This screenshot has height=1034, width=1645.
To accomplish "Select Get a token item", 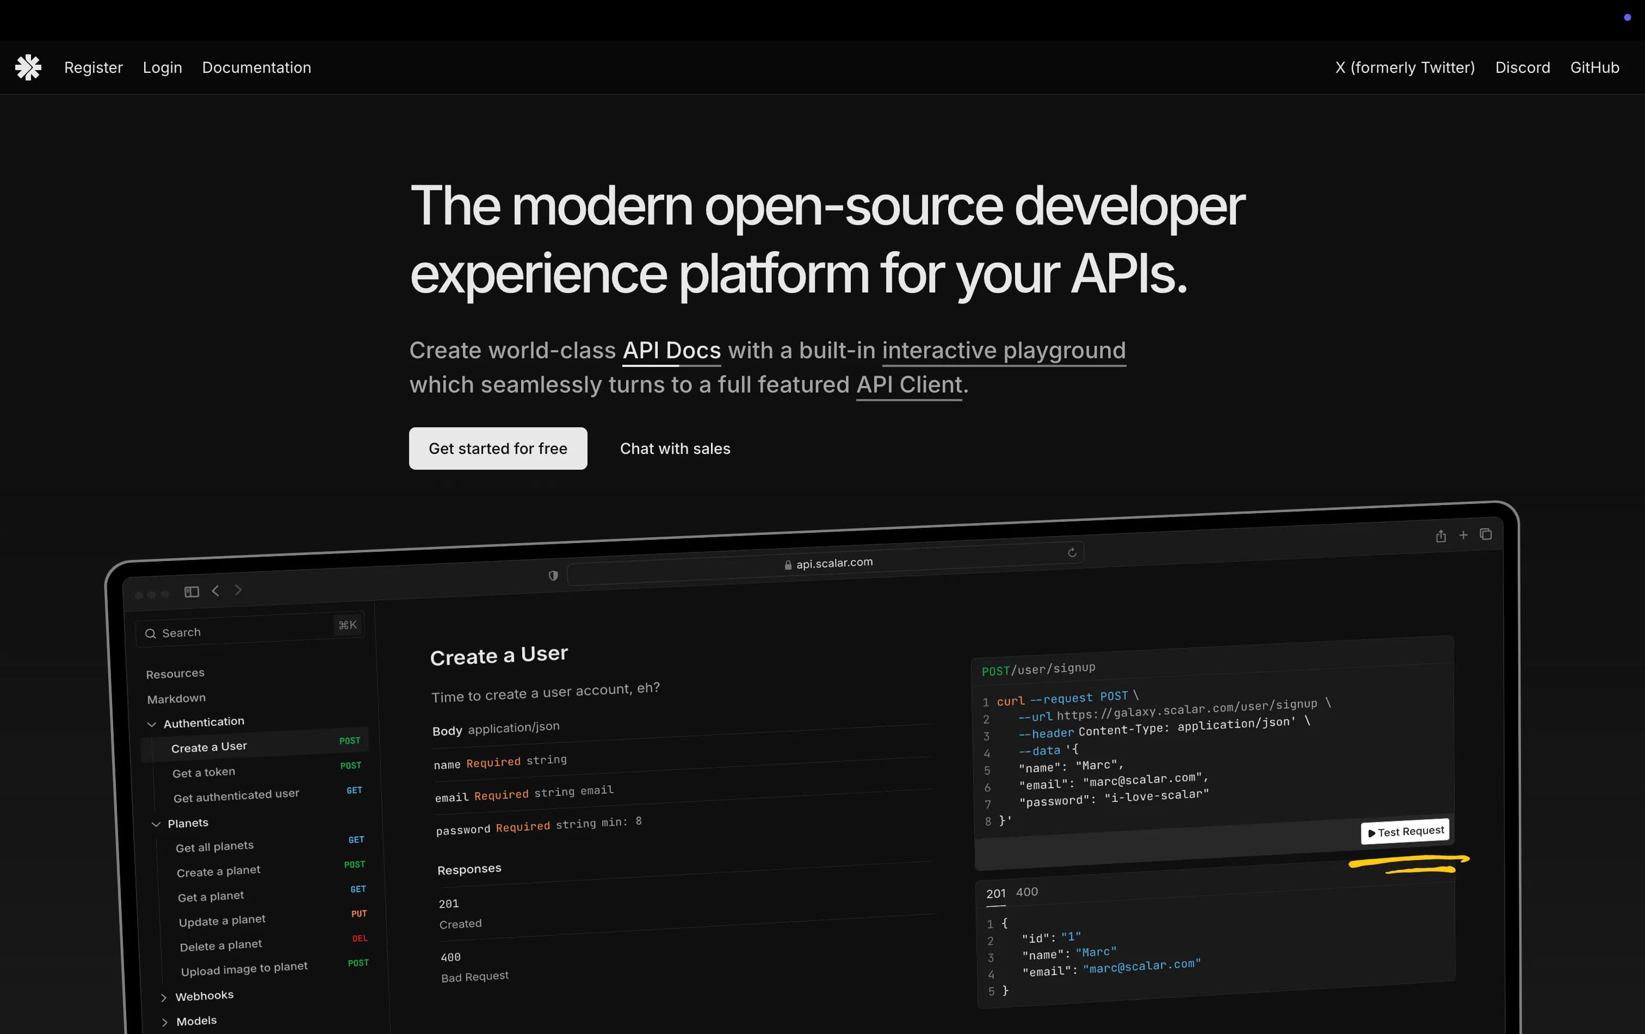I will click(x=203, y=773).
